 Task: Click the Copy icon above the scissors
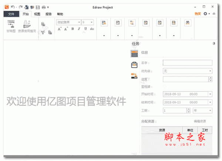43,24
